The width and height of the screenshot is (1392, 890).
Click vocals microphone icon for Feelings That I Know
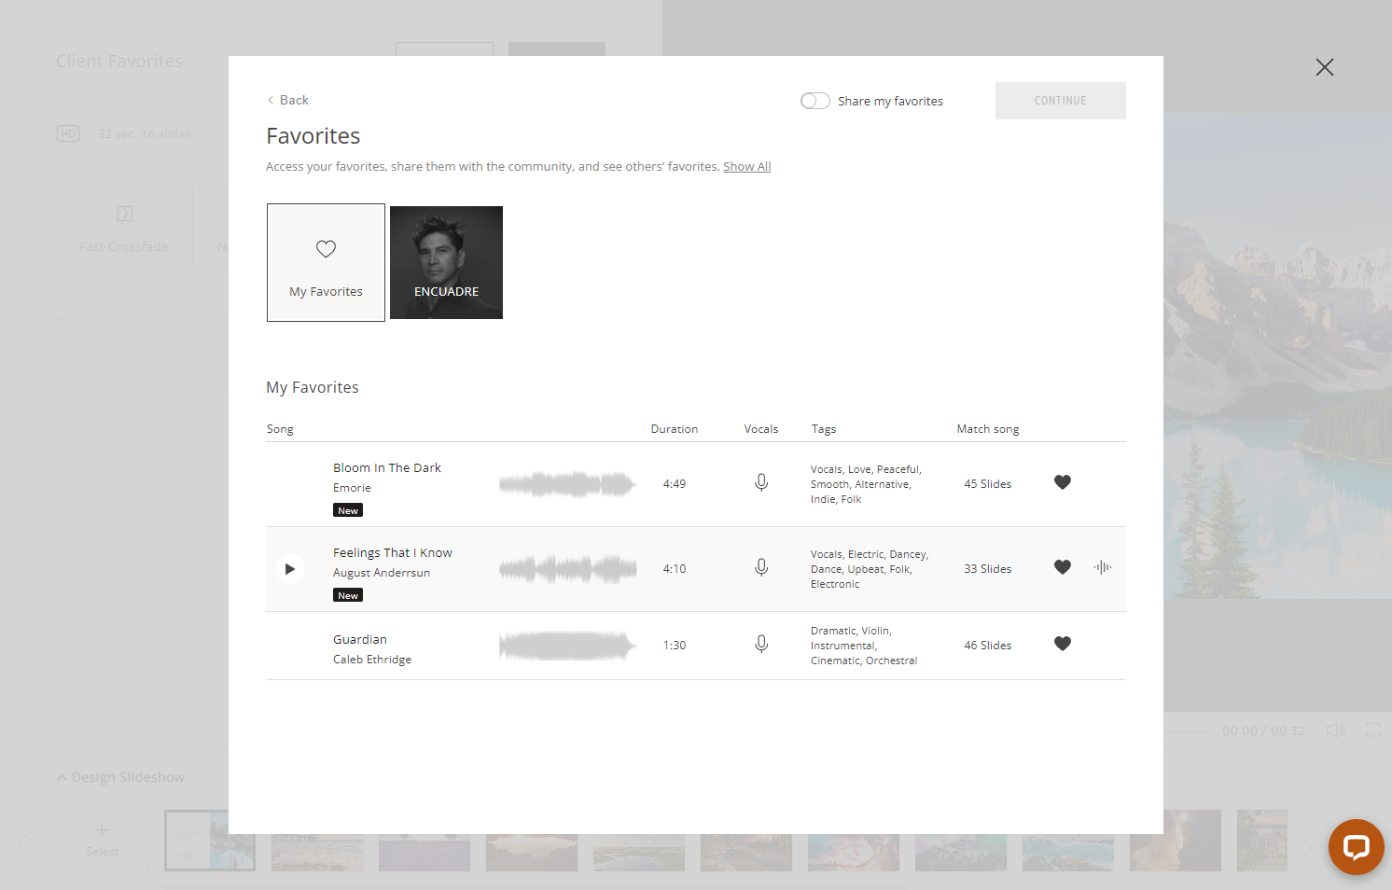pyautogui.click(x=761, y=568)
